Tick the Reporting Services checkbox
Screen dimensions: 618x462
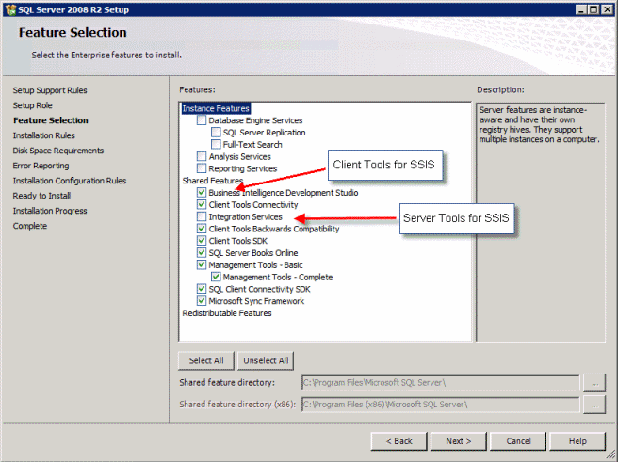tap(202, 168)
